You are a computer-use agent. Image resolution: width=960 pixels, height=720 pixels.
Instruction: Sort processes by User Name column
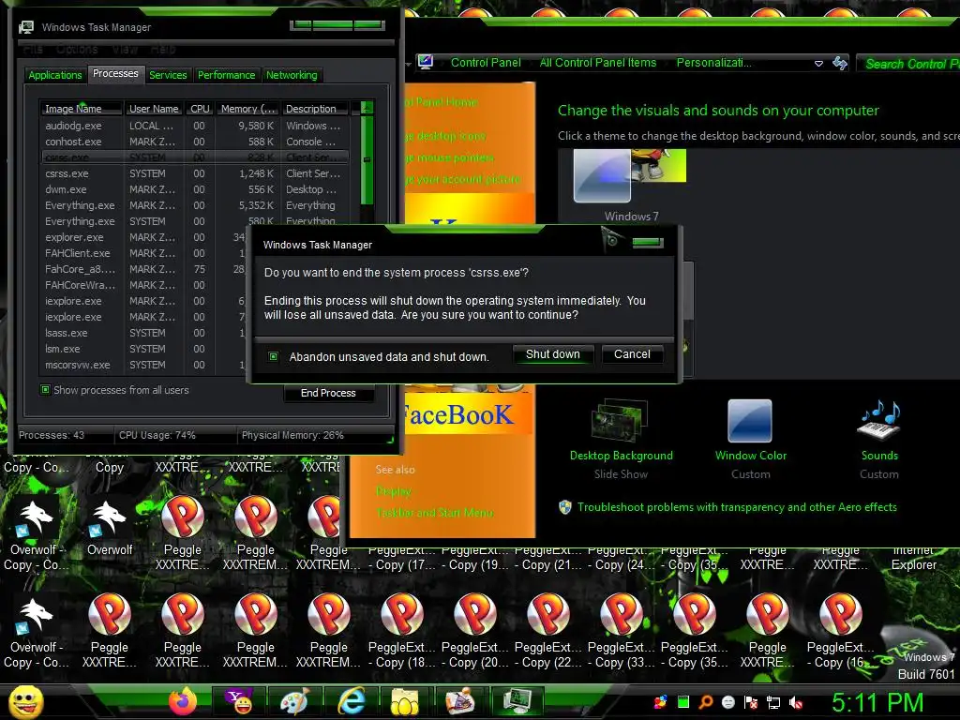click(x=154, y=109)
